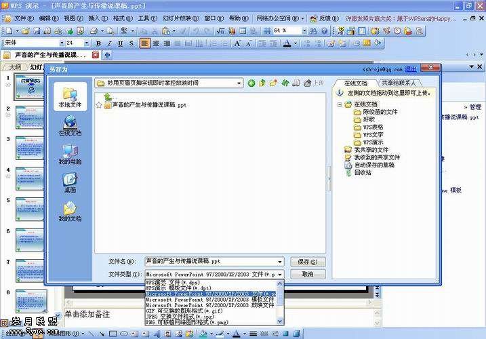This screenshot has height=339, width=486.
Task: Open the font size 24 dropdown
Action: coord(87,43)
